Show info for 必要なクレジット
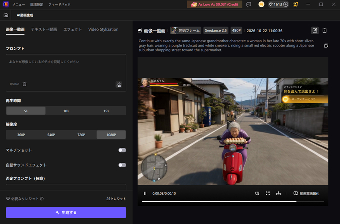The image size is (340, 224). point(42,199)
